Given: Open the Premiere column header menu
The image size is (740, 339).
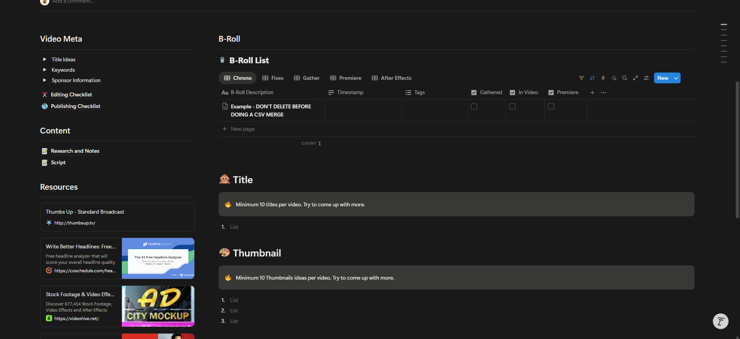Looking at the screenshot, I should [566, 93].
